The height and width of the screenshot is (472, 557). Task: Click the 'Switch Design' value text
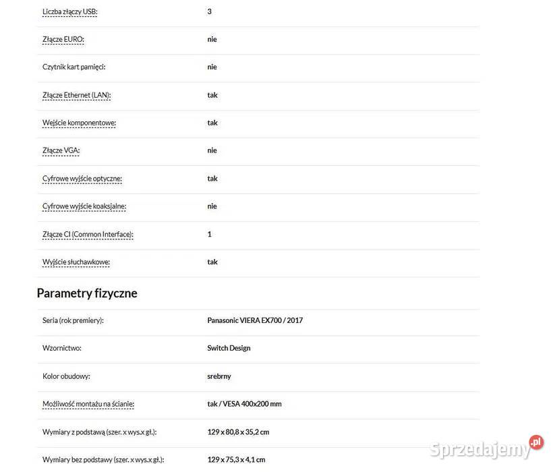(x=229, y=348)
